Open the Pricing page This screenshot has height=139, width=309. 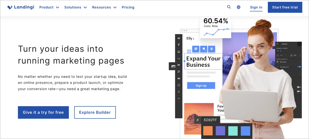point(128,7)
